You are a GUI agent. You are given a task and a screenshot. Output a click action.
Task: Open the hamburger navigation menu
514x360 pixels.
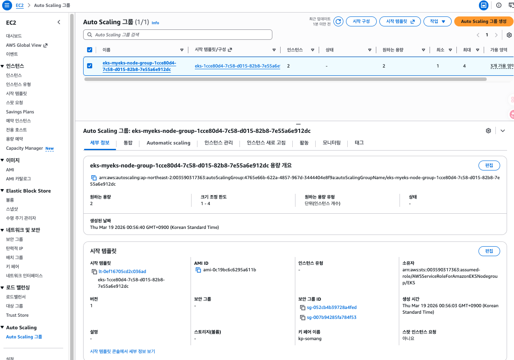coord(7,5)
